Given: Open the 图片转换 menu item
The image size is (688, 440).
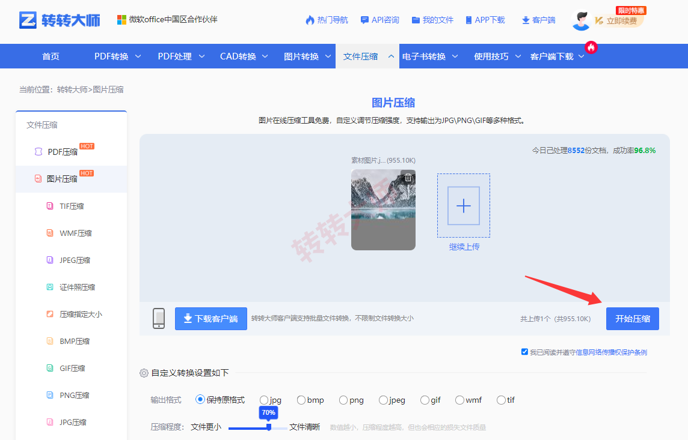Looking at the screenshot, I should (x=301, y=56).
